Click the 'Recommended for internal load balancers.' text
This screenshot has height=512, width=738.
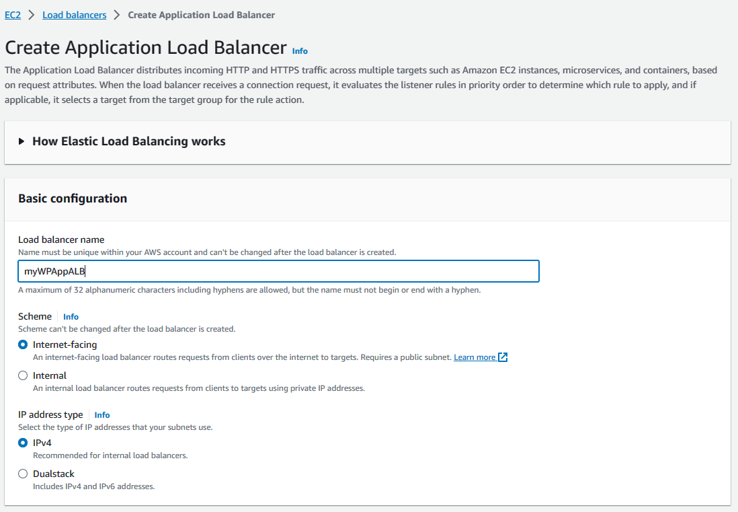[110, 455]
